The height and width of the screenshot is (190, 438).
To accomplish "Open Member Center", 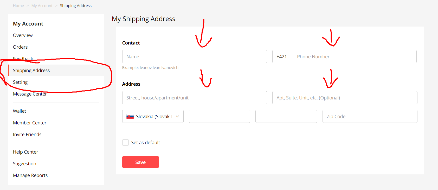I will point(30,123).
